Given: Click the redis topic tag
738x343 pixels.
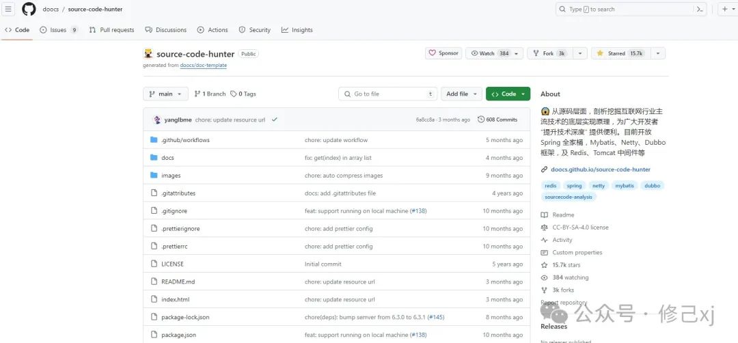Looking at the screenshot, I should (551, 186).
